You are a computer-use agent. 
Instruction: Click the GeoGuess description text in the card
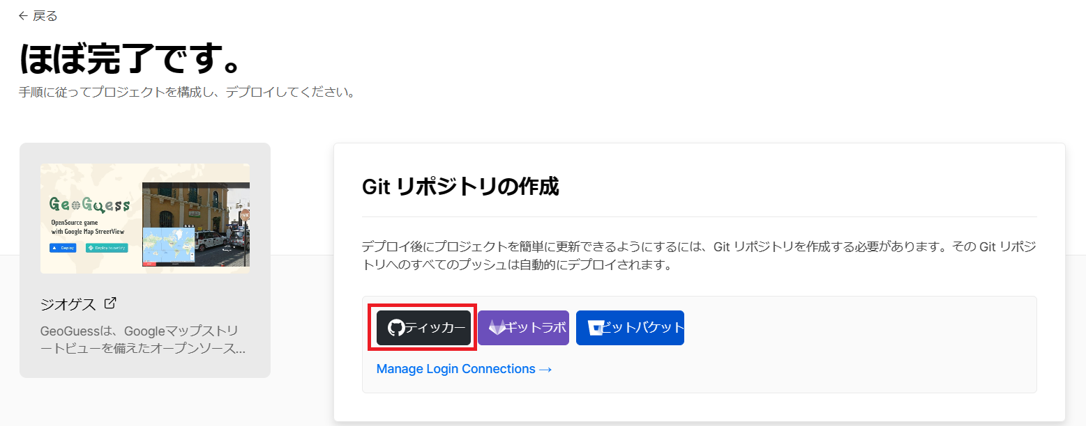pyautogui.click(x=143, y=339)
